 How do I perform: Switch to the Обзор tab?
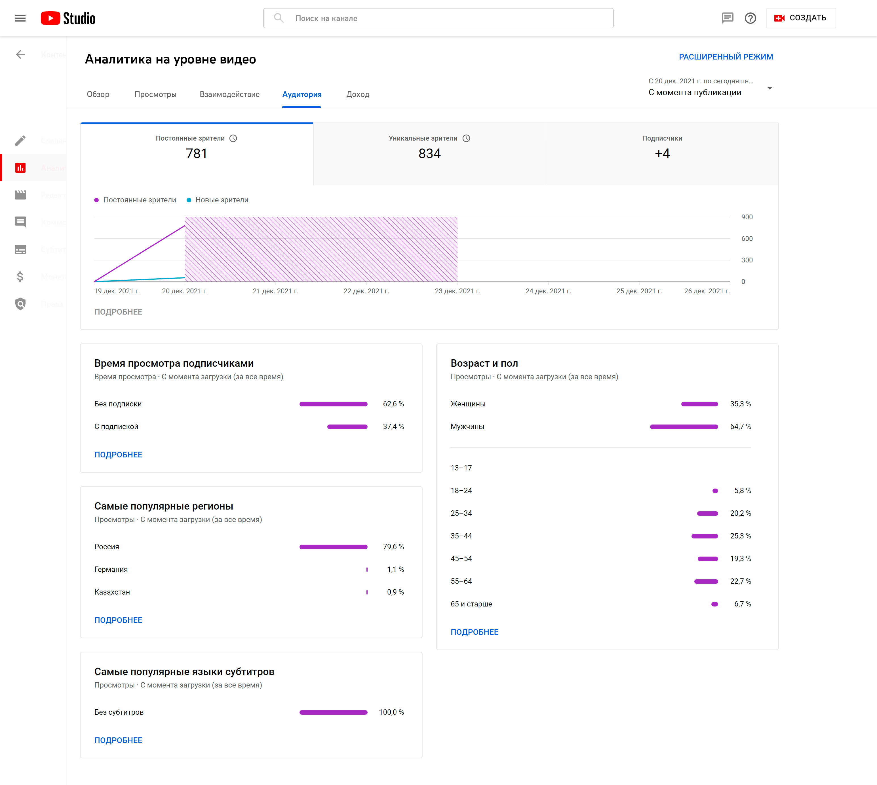[x=98, y=94]
